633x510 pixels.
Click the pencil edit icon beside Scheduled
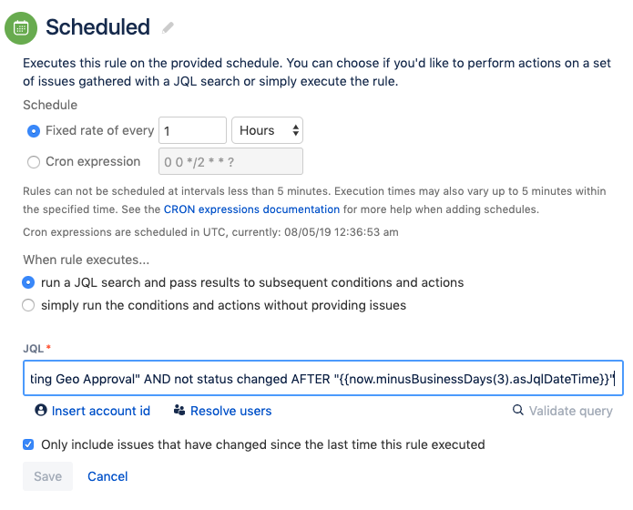coord(168,28)
